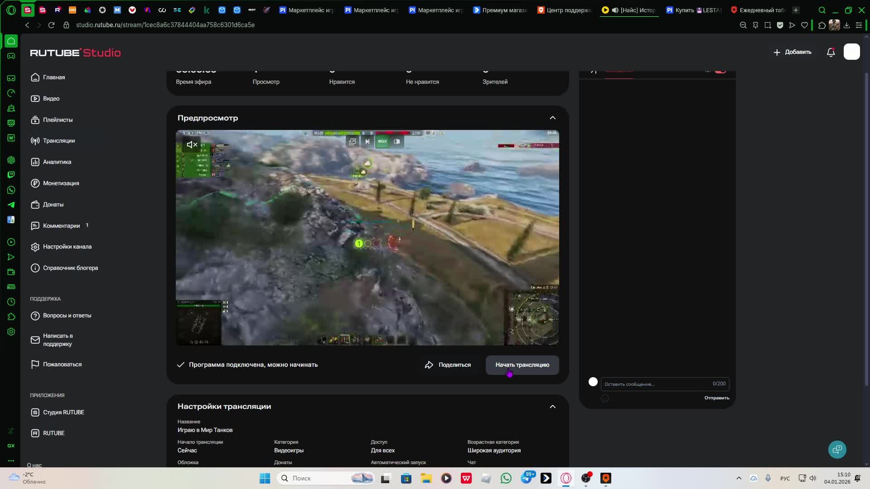Viewport: 870px width, 489px height.
Task: Open Аналитика section
Action: pos(51,162)
